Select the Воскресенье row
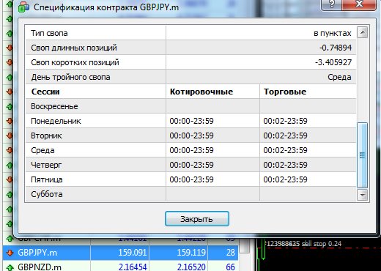 190,106
